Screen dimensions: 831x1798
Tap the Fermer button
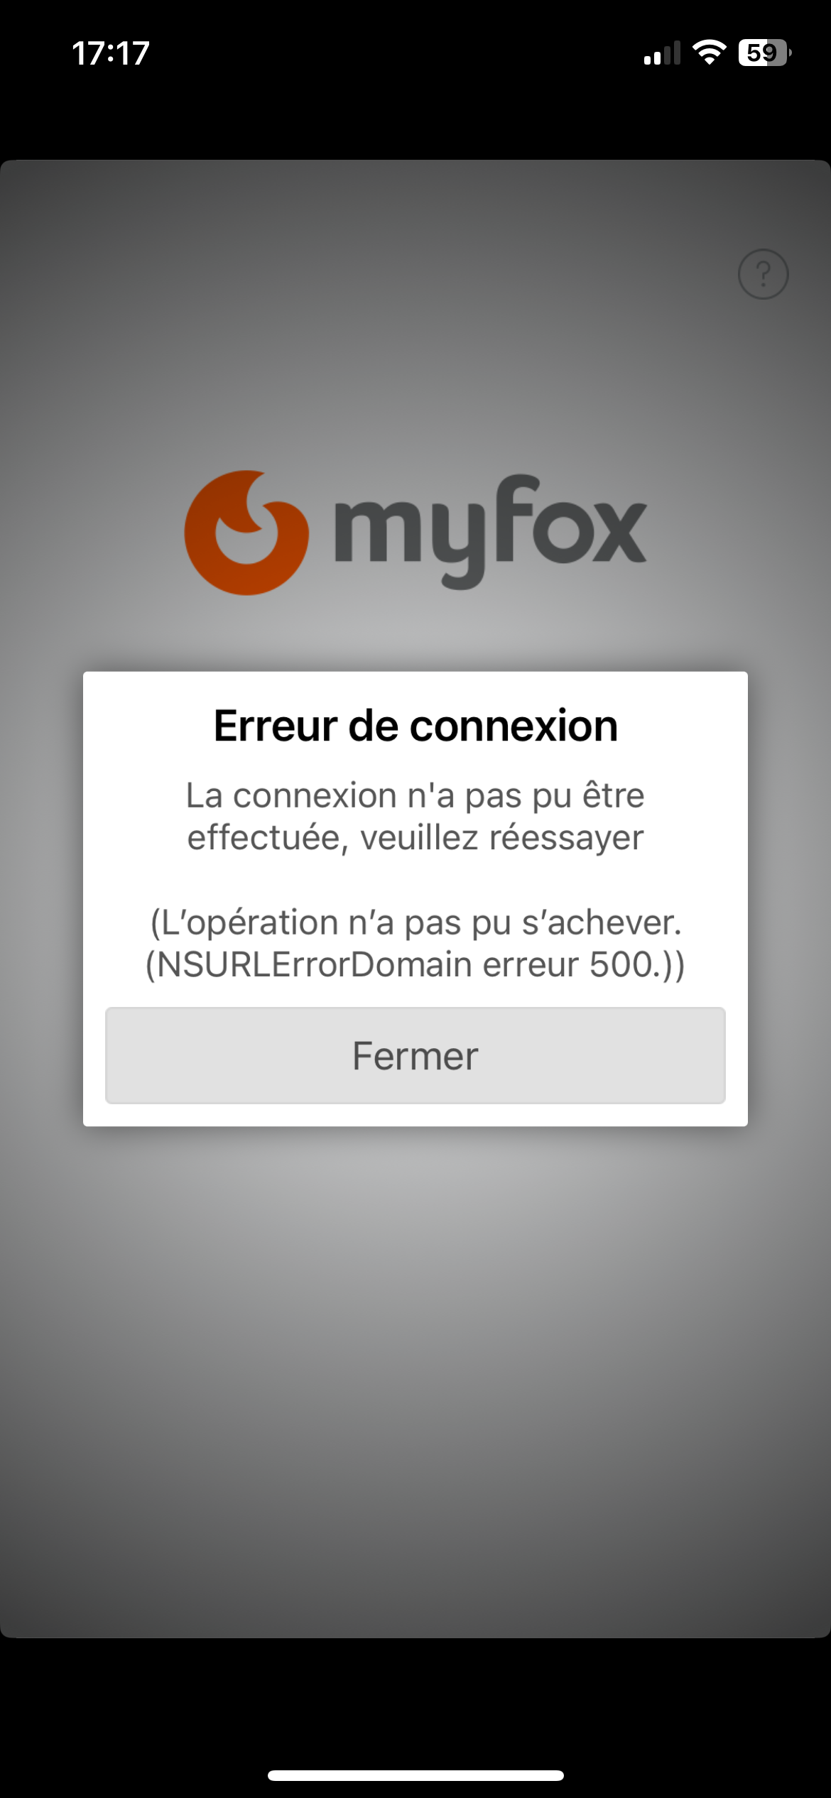click(x=415, y=1055)
